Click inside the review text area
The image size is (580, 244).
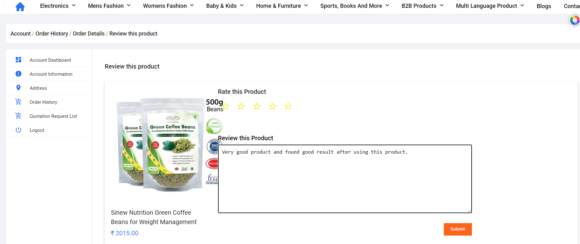[x=345, y=179]
